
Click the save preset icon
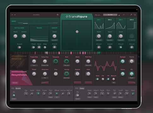tap(57, 15)
